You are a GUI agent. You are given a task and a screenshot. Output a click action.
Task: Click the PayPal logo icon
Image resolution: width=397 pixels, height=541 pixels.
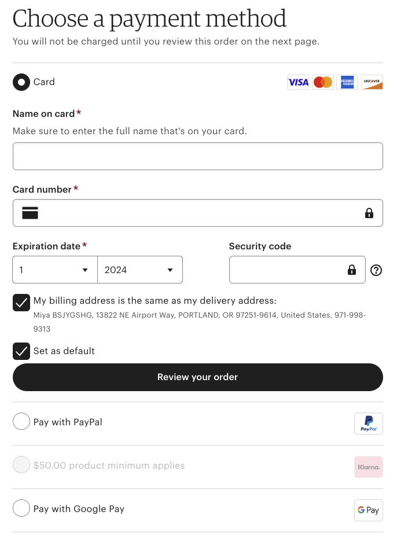pos(369,424)
